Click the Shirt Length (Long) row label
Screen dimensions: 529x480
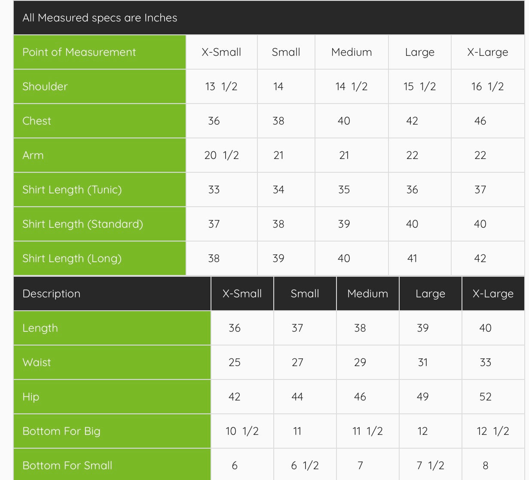coord(72,258)
